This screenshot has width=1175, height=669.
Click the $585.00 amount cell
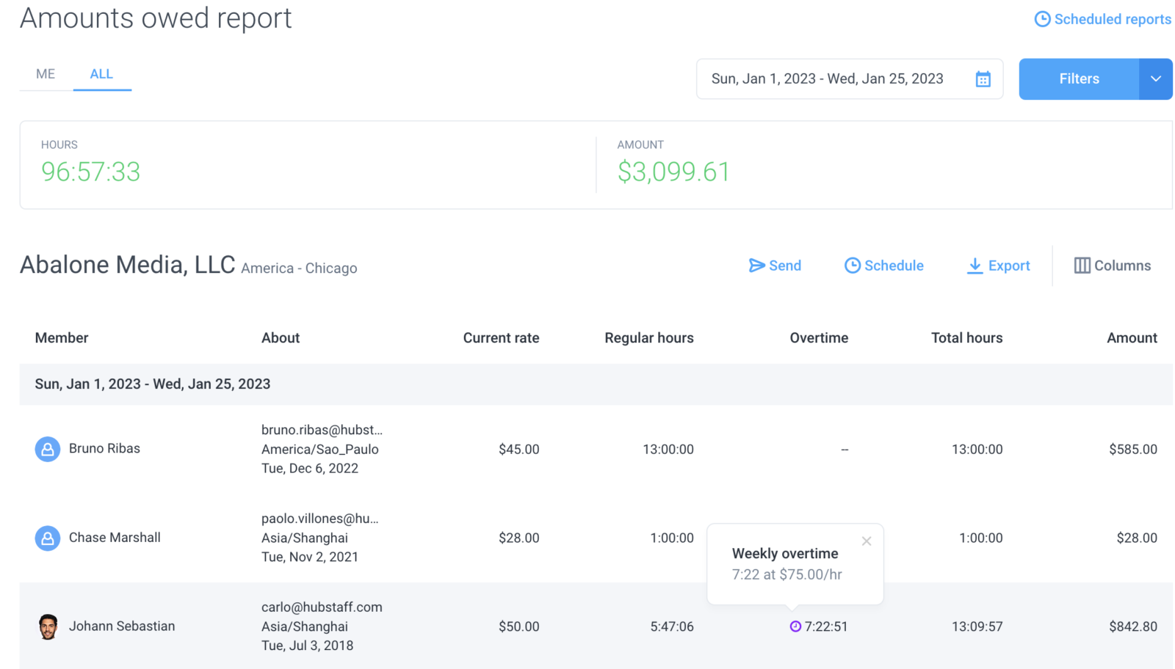click(x=1133, y=450)
